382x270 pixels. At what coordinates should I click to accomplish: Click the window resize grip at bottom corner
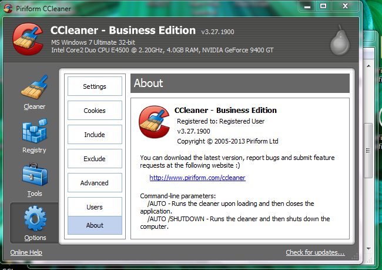point(355,257)
